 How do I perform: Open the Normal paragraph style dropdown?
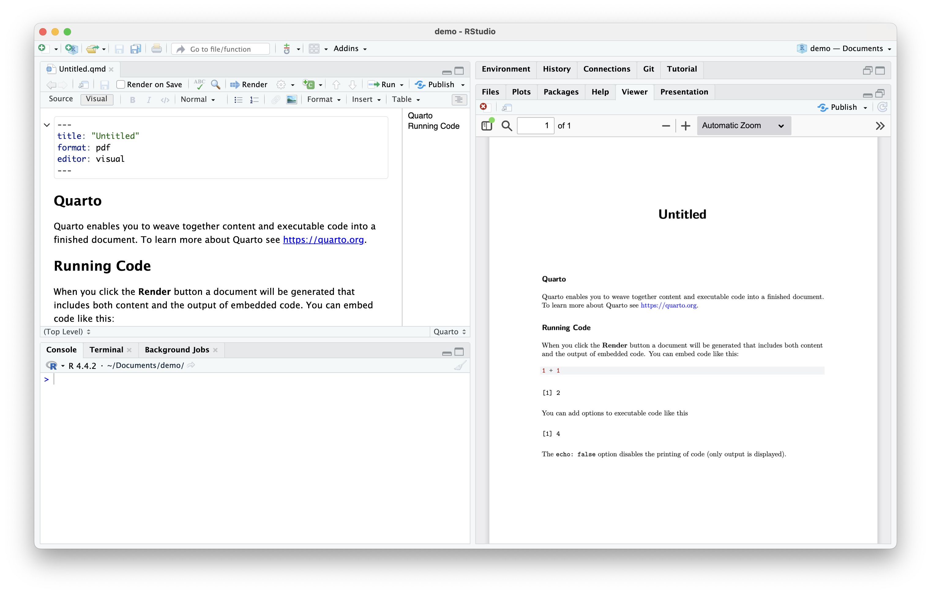click(198, 100)
